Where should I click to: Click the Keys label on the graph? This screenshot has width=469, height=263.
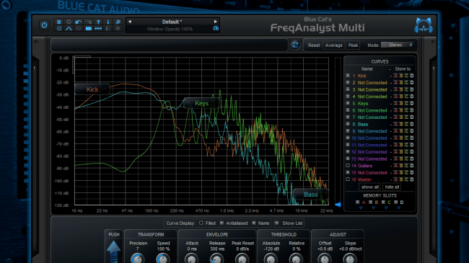click(201, 104)
